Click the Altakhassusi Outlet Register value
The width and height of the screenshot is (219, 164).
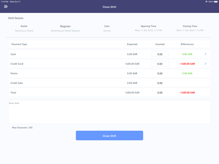(65, 31)
